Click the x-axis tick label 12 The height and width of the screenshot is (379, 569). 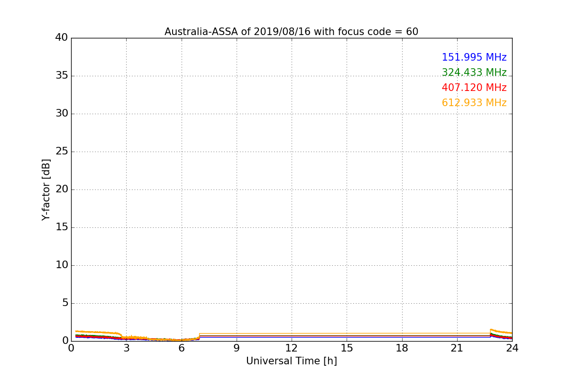292,348
